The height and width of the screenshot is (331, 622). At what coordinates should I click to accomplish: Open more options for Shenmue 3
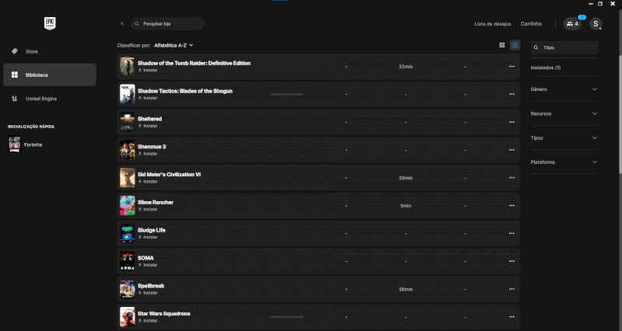point(512,150)
